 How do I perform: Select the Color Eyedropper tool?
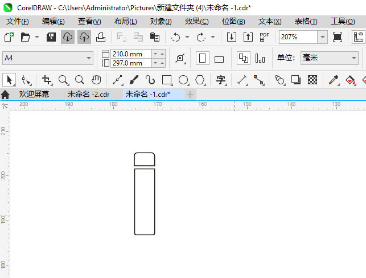pyautogui.click(x=334, y=80)
